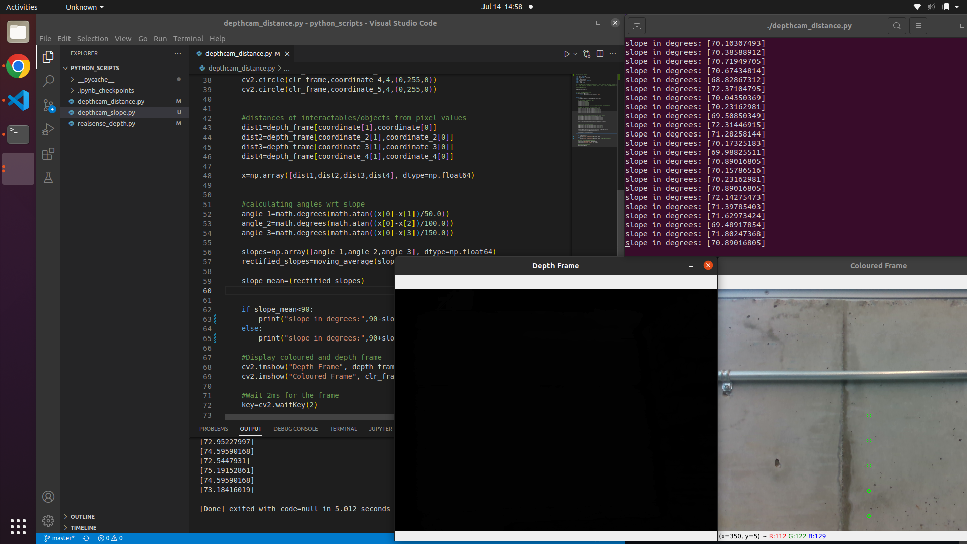The width and height of the screenshot is (967, 544).
Task: Click the search icon in the terminal window titlebar
Action: coord(897,25)
